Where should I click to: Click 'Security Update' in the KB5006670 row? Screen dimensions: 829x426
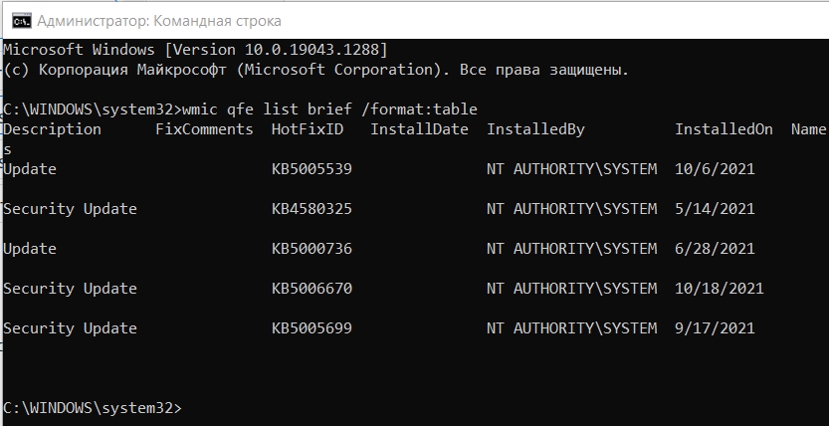71,288
